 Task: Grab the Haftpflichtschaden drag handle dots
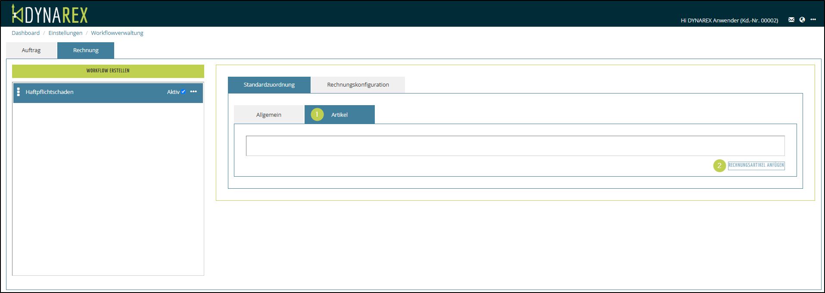pos(18,92)
